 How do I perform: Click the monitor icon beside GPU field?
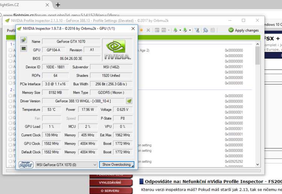click(24, 48)
